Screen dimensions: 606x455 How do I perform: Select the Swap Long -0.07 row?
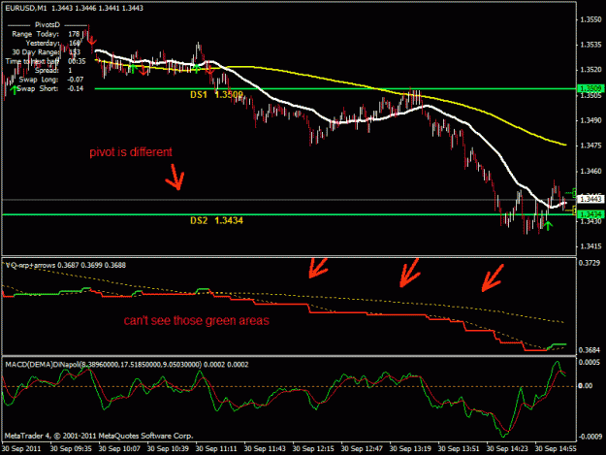(x=51, y=80)
